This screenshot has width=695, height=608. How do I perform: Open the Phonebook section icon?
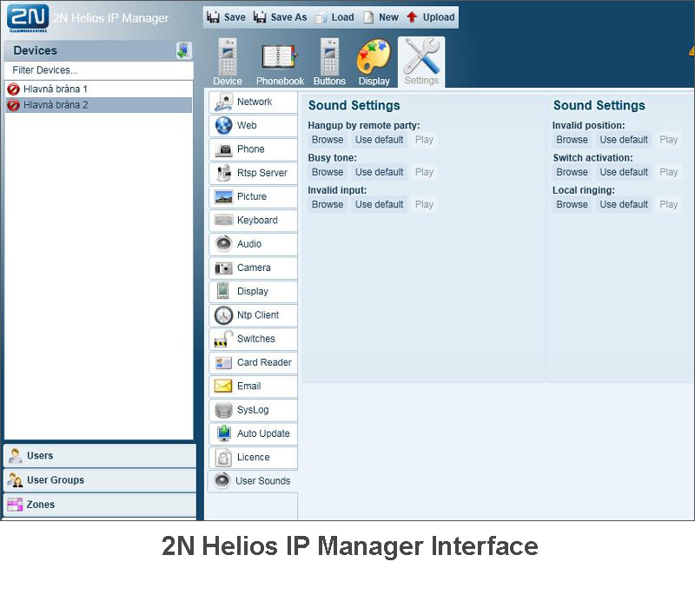[x=280, y=56]
